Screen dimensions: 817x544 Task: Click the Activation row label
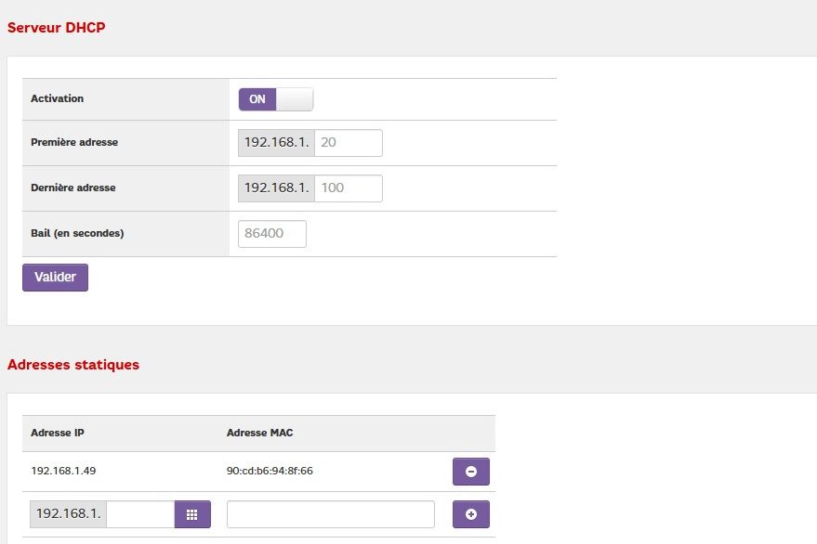click(57, 98)
